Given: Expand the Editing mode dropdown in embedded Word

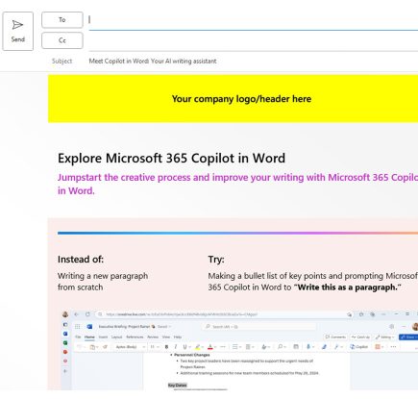Looking at the screenshot, I should [385, 337].
